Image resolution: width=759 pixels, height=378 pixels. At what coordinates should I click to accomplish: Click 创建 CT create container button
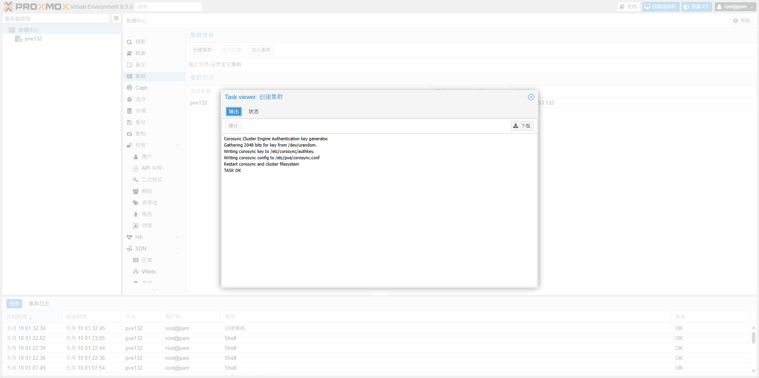tap(697, 7)
